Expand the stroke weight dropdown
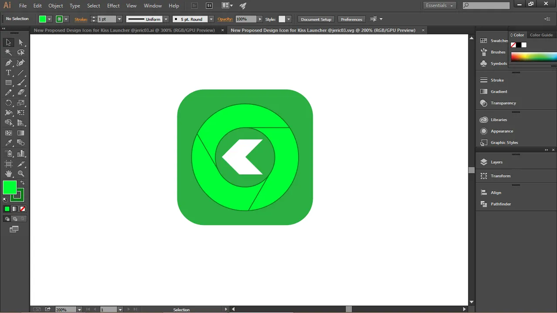Viewport: 557px width, 313px height. point(119,19)
